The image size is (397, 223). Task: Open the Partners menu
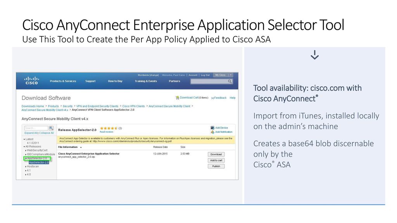[174, 81]
